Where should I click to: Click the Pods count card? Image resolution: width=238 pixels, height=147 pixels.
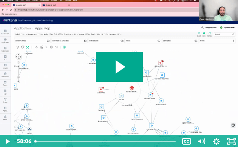pos(143,41)
